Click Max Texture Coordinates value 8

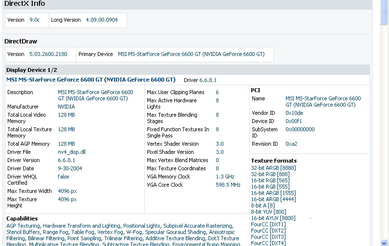click(x=217, y=168)
